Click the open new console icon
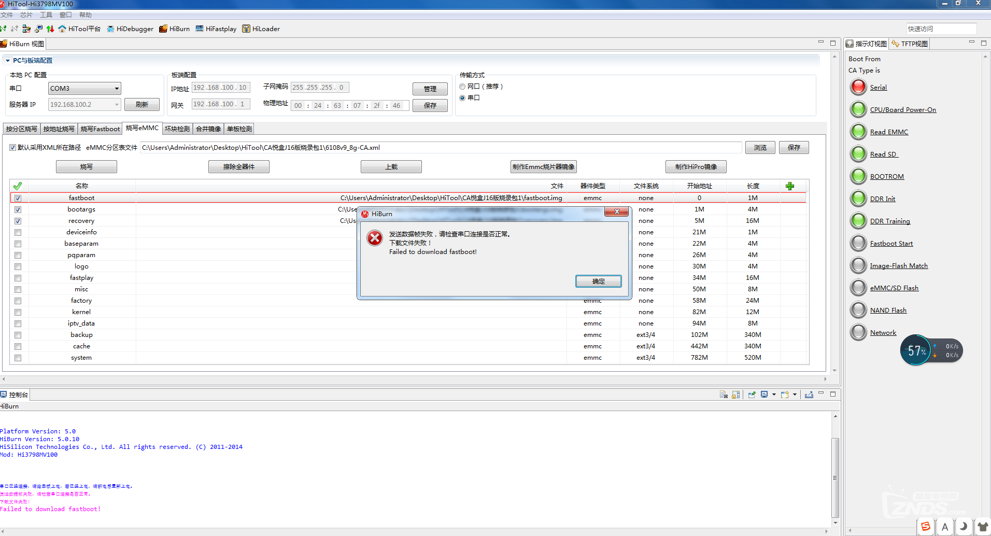The image size is (991, 536). tap(785, 394)
